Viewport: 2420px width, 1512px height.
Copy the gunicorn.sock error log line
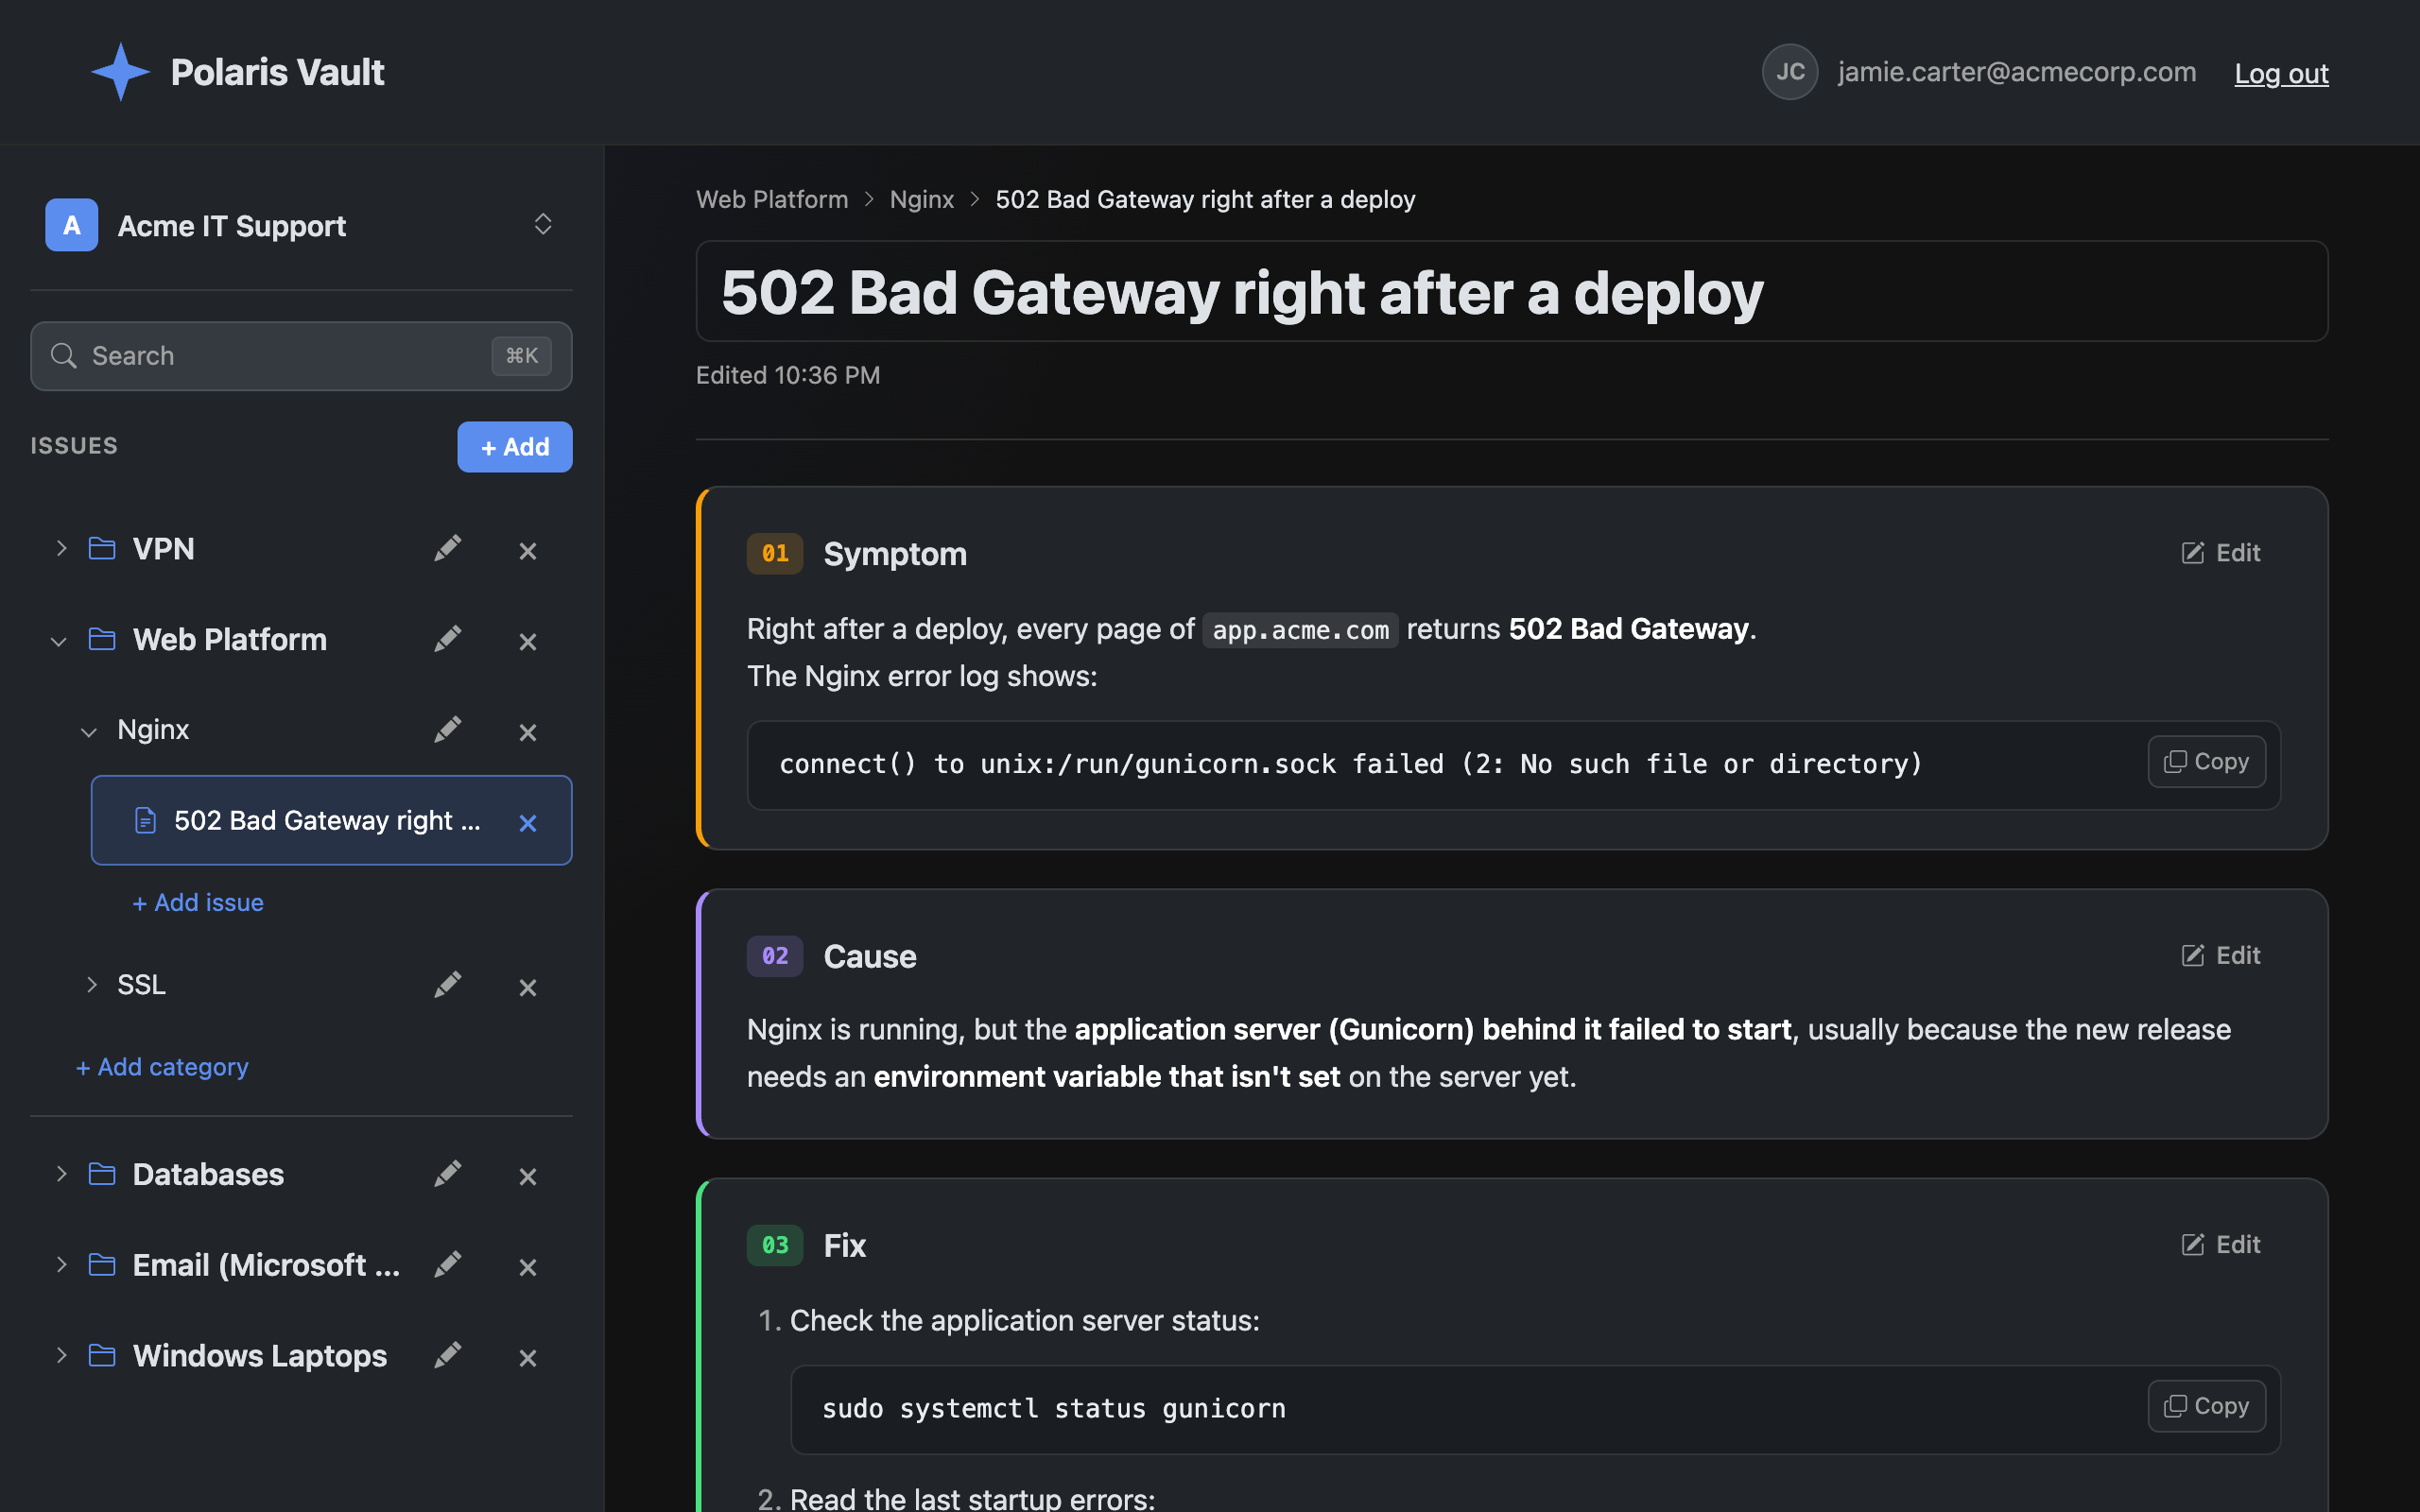tap(2206, 762)
